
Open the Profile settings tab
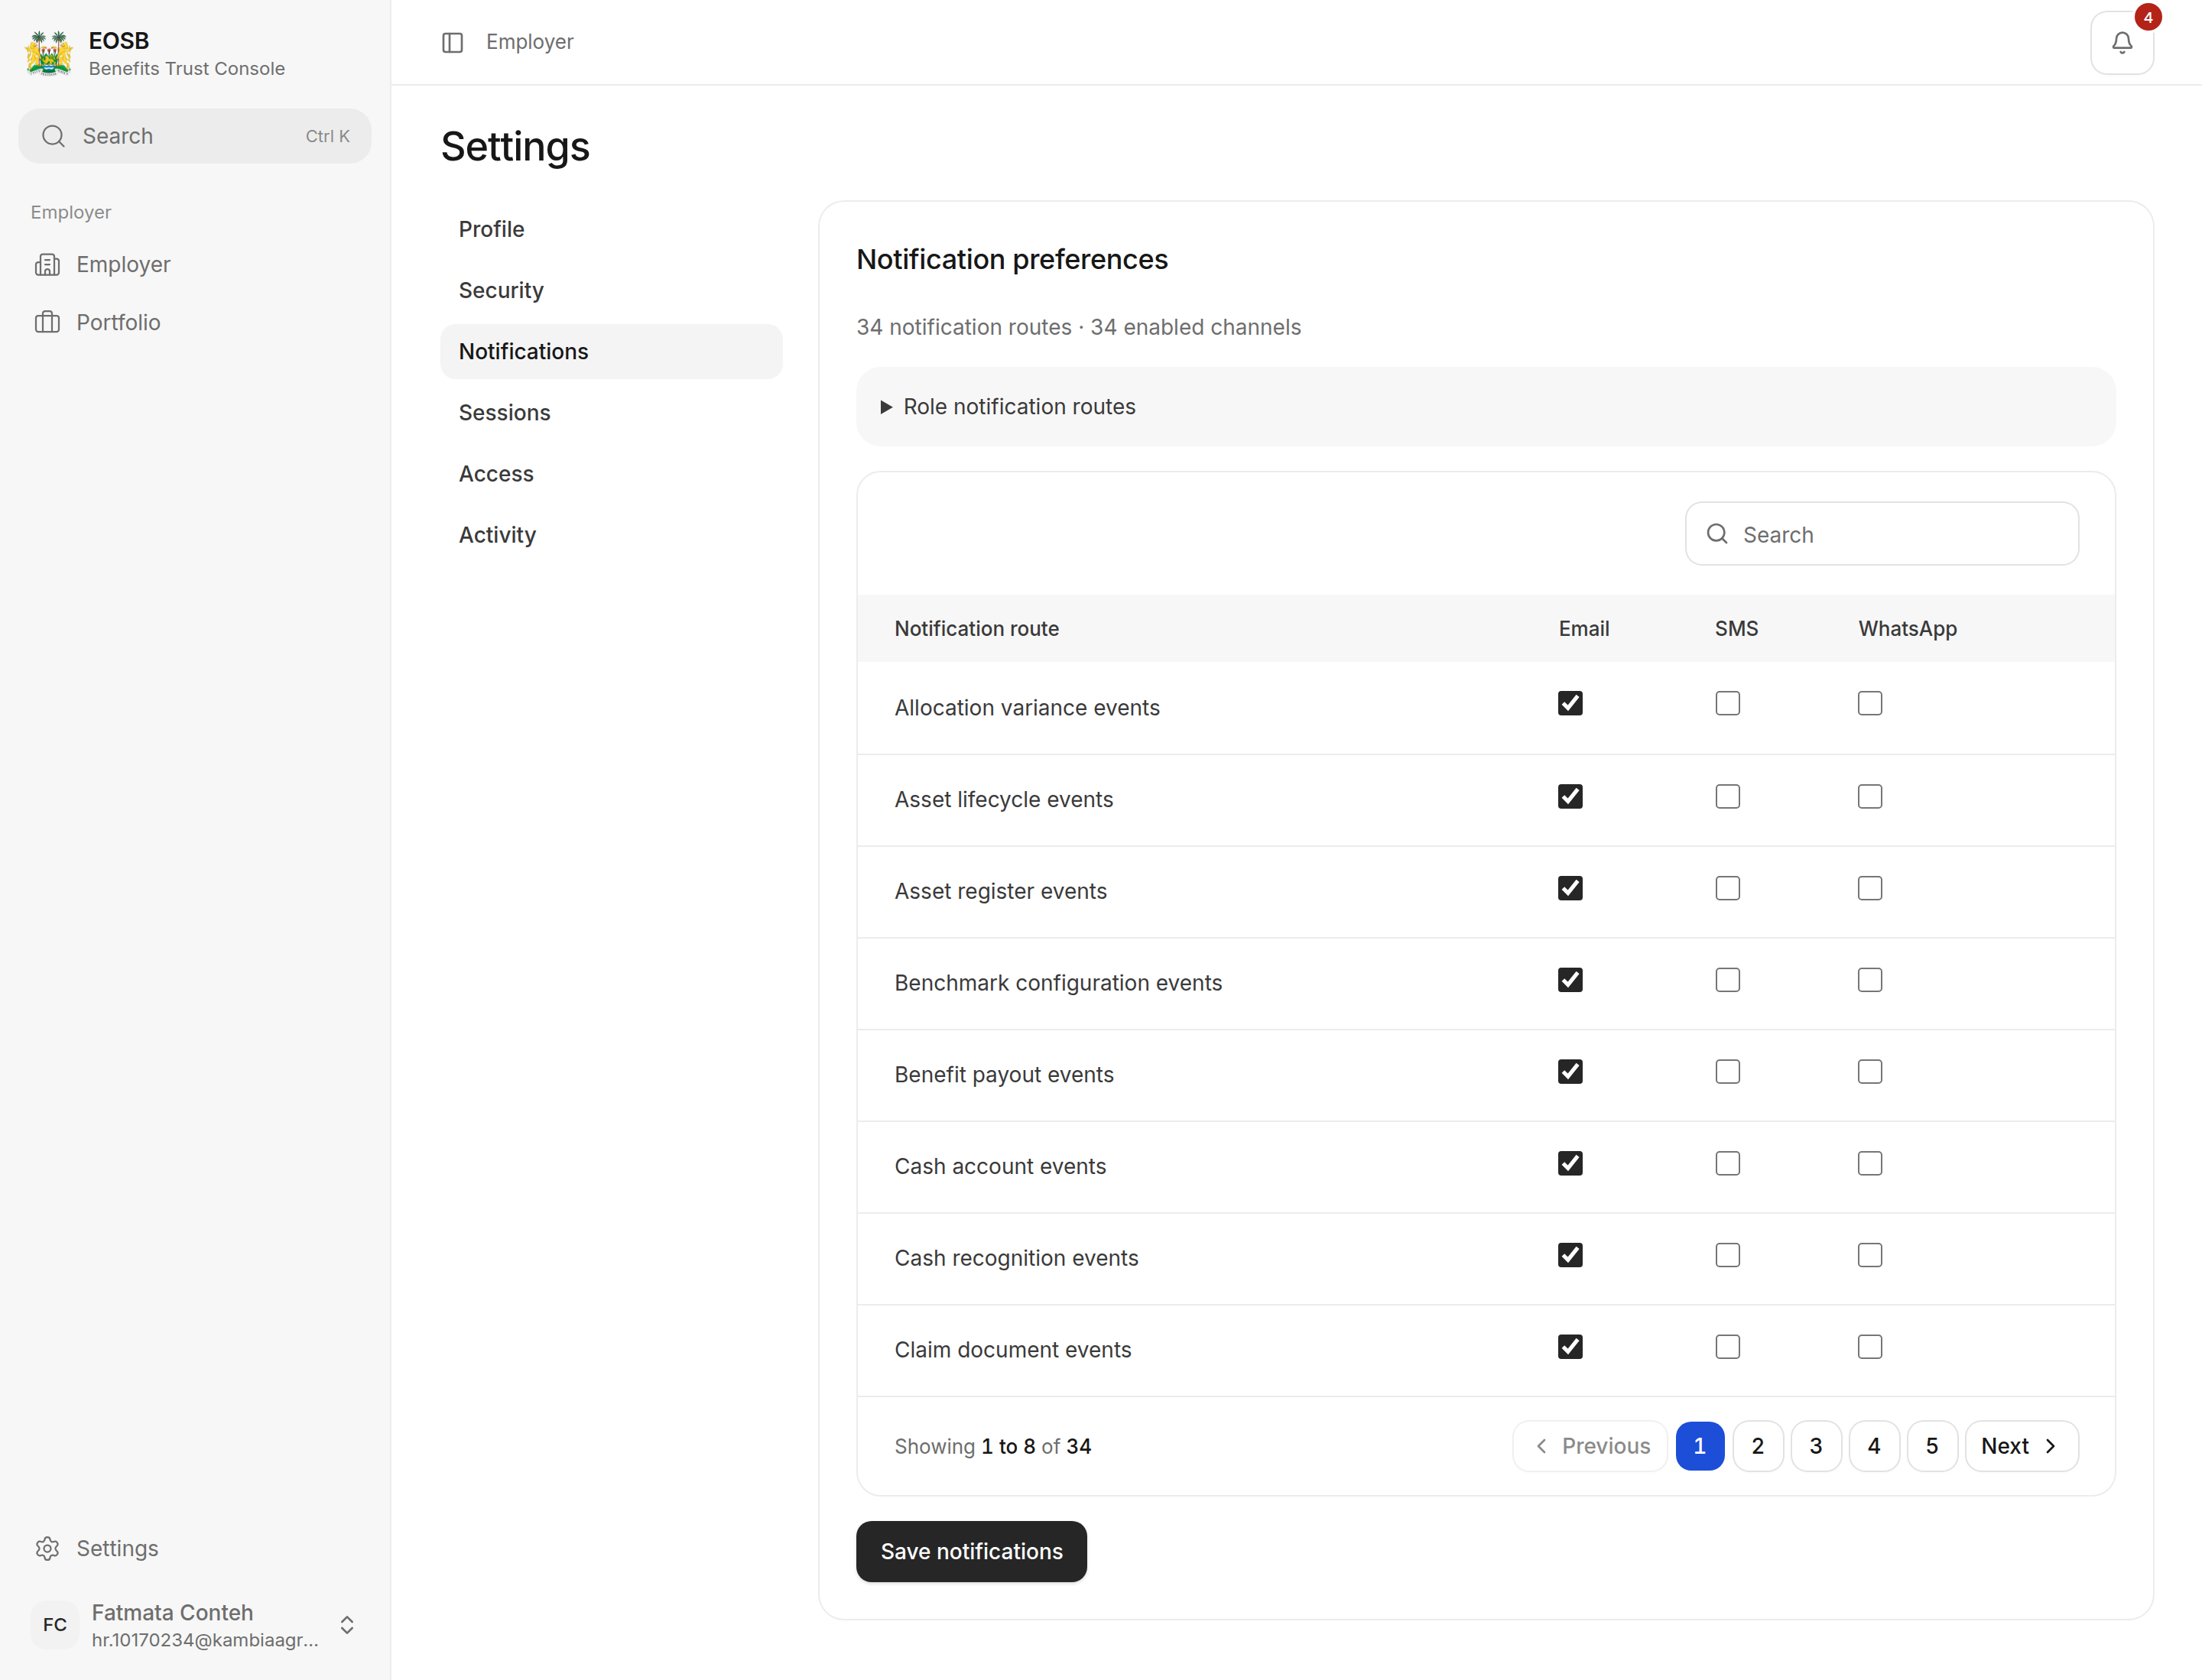[610, 229]
